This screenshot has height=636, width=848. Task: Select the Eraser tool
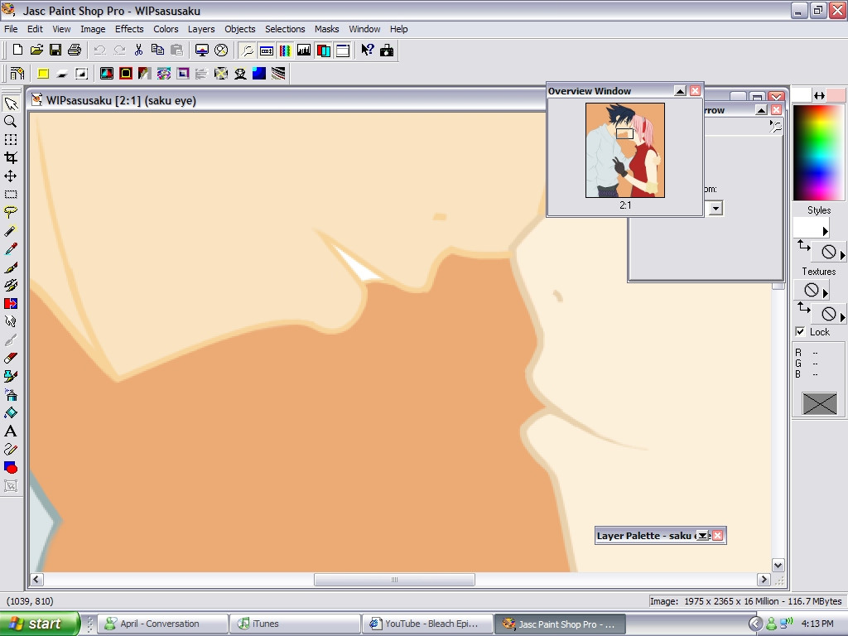tap(11, 359)
